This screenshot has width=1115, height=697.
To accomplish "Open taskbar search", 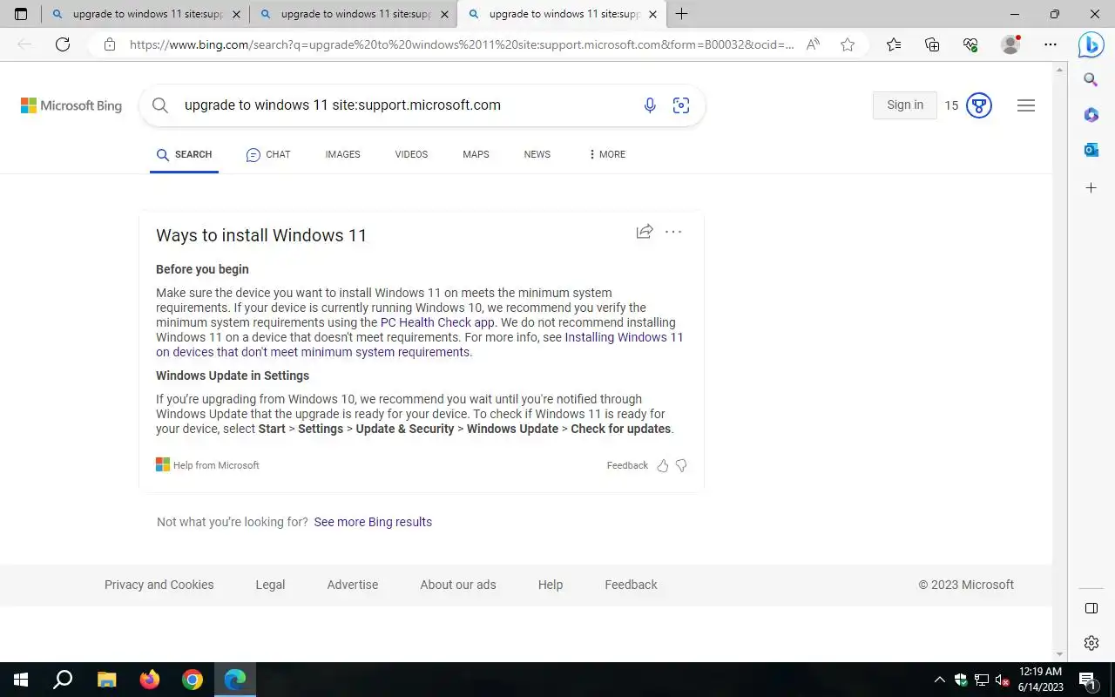I will pyautogui.click(x=63, y=680).
